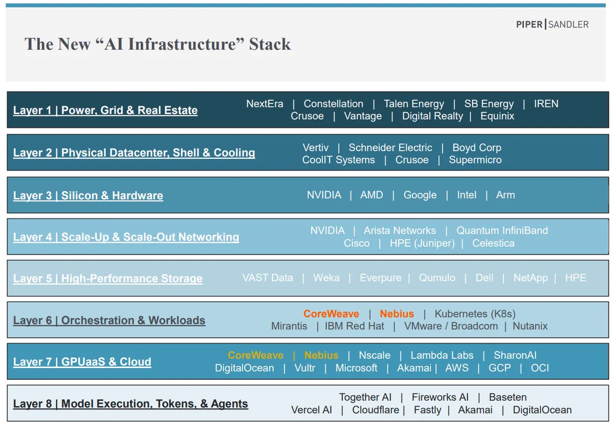
Task: Click Vultr
Action: (305, 368)
